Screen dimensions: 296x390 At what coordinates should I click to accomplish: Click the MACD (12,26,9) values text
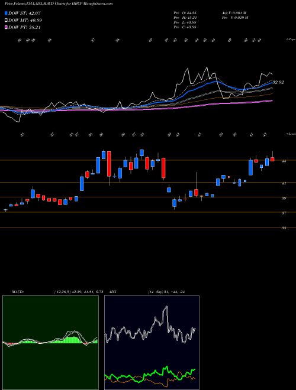(79, 292)
